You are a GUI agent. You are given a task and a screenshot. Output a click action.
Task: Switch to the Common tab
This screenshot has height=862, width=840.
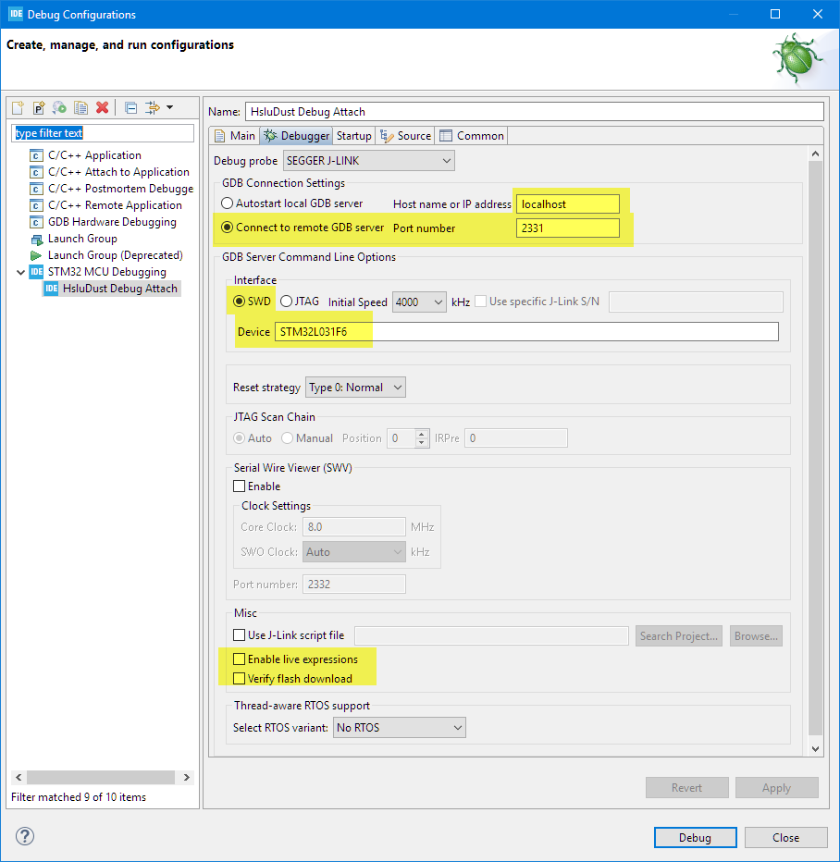point(472,134)
